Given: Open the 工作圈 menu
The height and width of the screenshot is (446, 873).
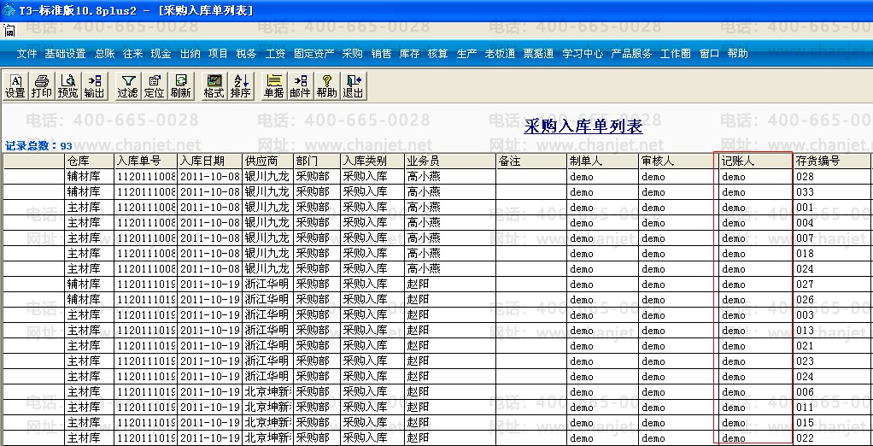Looking at the screenshot, I should pos(676,54).
